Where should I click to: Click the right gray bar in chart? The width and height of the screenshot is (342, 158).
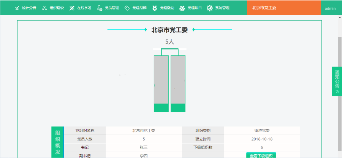click(178, 80)
